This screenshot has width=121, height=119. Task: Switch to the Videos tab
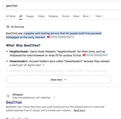click(41, 16)
